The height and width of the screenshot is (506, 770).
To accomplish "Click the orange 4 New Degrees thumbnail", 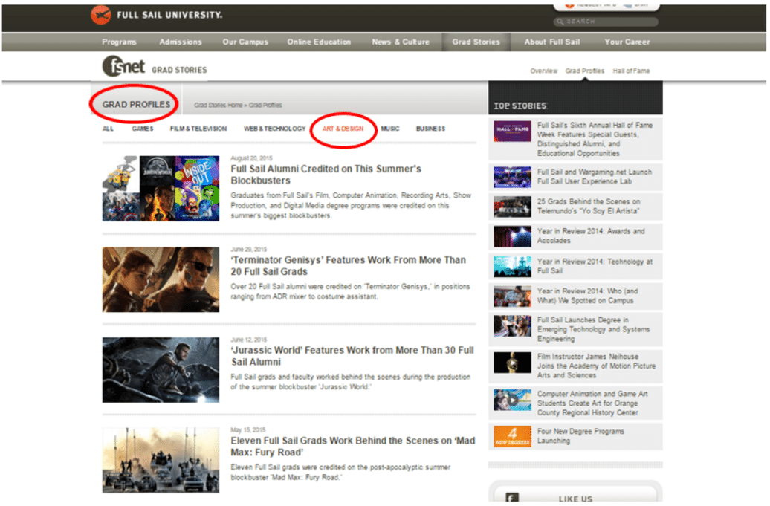I will pyautogui.click(x=512, y=436).
